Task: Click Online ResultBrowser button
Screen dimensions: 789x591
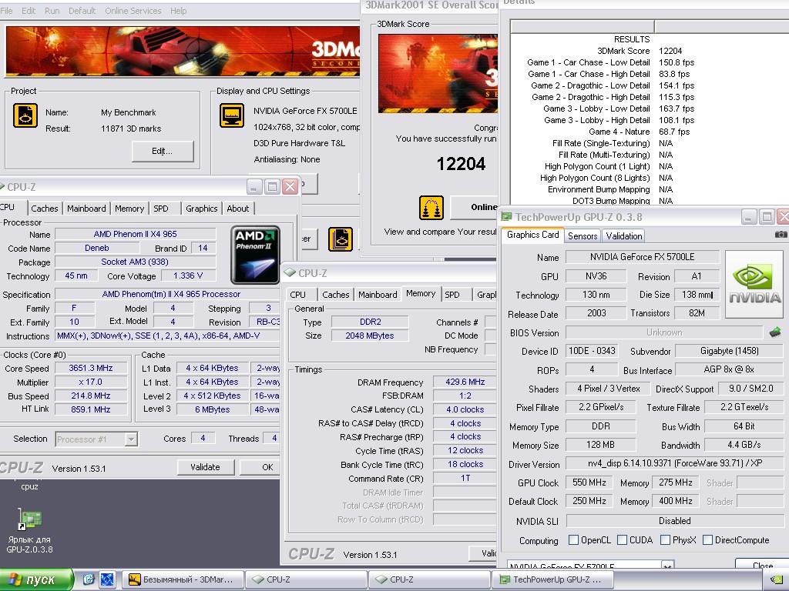Action: click(474, 208)
